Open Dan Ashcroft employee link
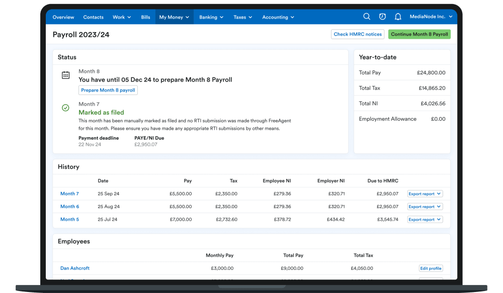This screenshot has height=293, width=503. click(75, 268)
